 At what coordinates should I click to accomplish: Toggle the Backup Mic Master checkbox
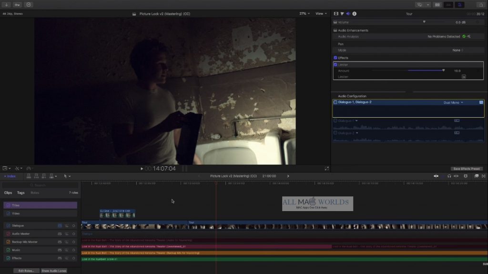click(8, 242)
